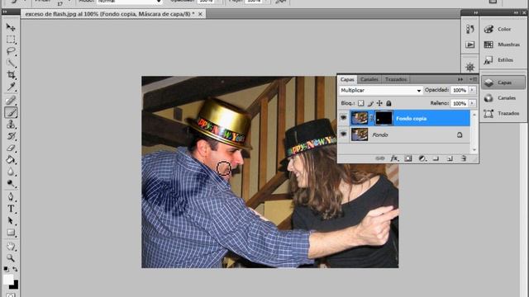Select the Crop tool
This screenshot has height=297, width=529.
tap(11, 75)
